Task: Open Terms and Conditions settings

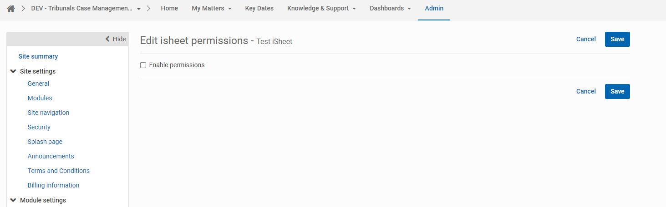Action: 59,171
